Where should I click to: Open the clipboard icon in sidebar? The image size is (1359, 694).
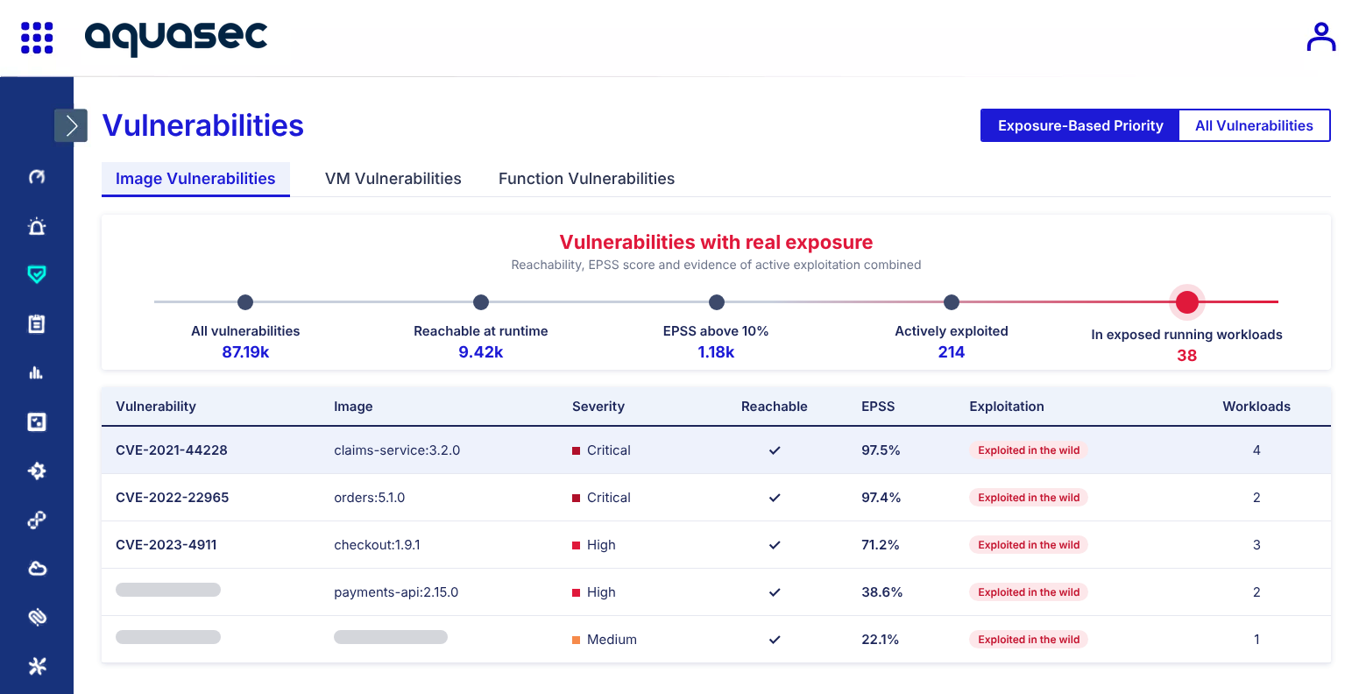tap(37, 324)
